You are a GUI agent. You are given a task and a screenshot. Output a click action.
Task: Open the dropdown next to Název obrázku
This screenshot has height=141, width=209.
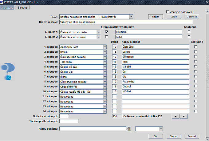[x=161, y=129]
